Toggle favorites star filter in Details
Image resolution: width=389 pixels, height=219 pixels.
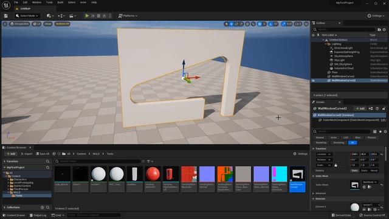(x=380, y=131)
